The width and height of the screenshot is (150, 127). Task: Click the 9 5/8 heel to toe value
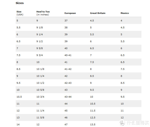pyautogui.click(x=39, y=48)
